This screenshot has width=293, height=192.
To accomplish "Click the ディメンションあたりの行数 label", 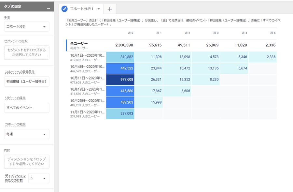I will click(x=15, y=178).
